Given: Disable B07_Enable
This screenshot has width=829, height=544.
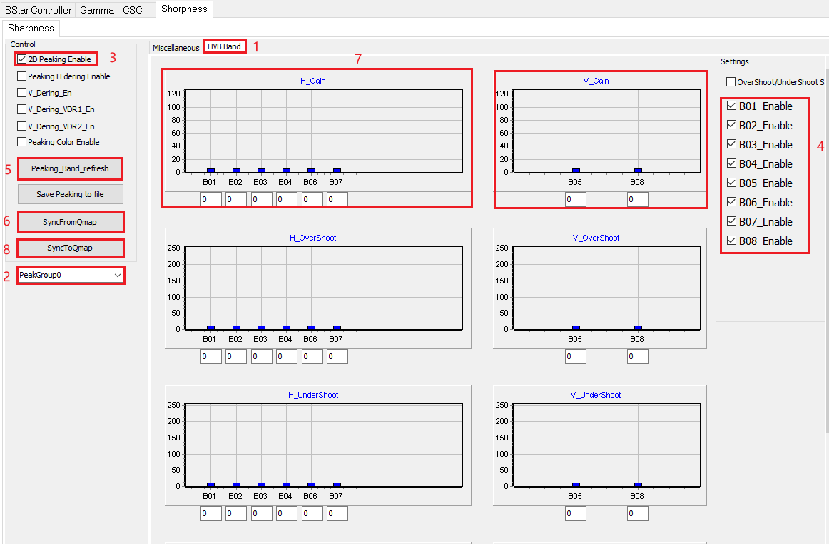Looking at the screenshot, I should pyautogui.click(x=732, y=221).
